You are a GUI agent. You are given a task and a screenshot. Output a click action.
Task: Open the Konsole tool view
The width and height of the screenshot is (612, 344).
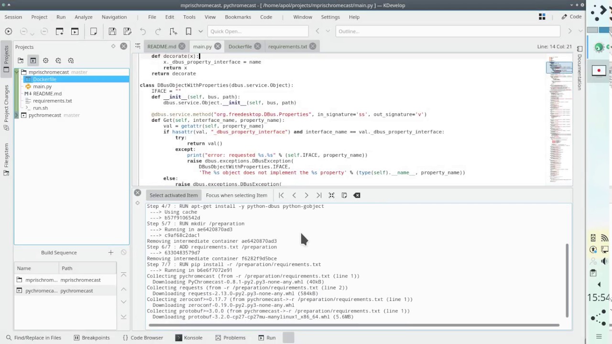coord(189,337)
